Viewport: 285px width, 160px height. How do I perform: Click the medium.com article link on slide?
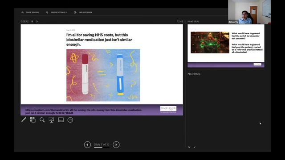(x=84, y=111)
